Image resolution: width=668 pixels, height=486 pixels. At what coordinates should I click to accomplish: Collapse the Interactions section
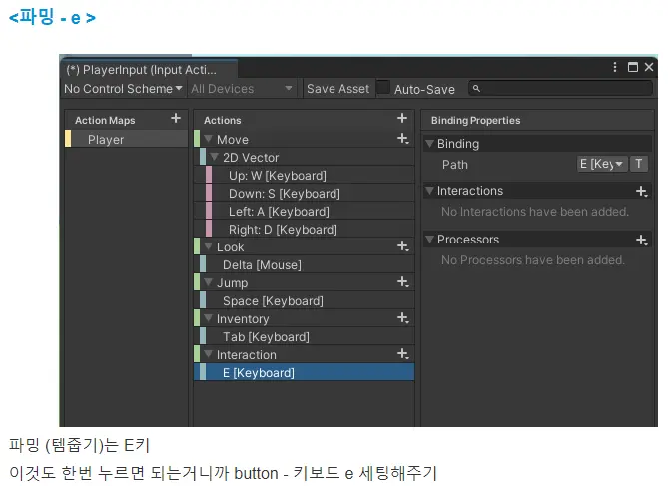[429, 190]
